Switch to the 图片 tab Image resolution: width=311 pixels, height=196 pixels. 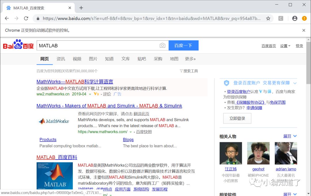pos(93,59)
